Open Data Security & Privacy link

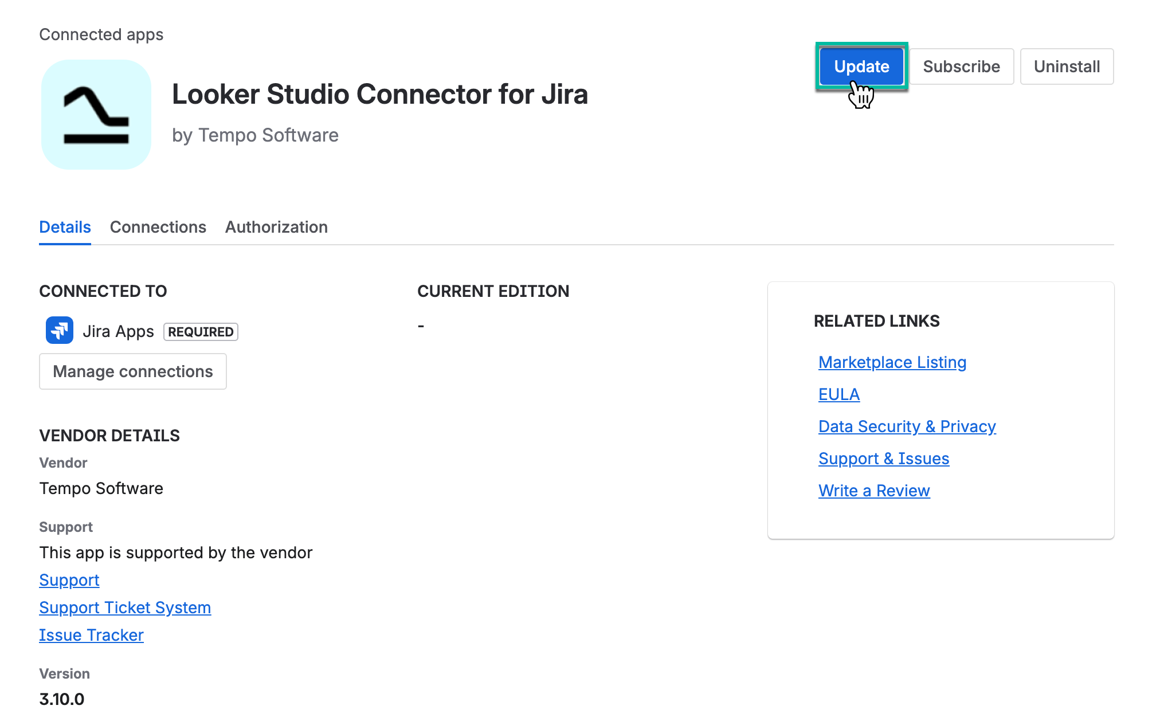pos(907,426)
